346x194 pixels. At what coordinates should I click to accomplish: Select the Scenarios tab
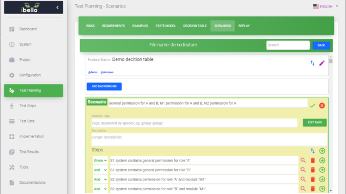(x=222, y=26)
